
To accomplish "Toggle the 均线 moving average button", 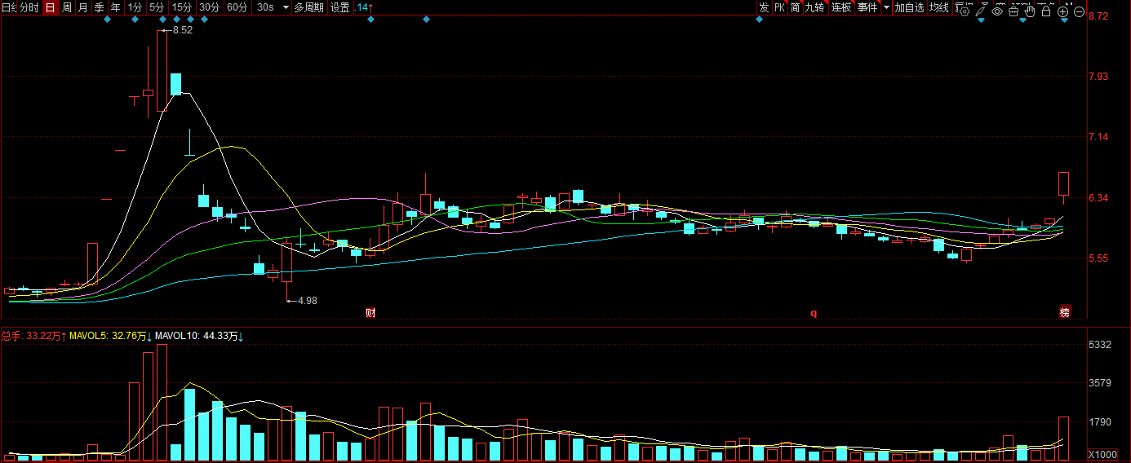I will click(939, 7).
